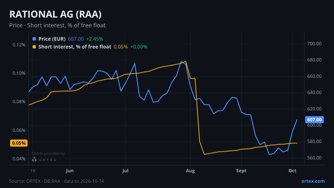Open the ortex.com link
This screenshot has height=188, width=334.
313,181
